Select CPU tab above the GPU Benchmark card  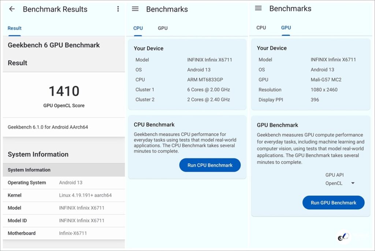coord(261,28)
